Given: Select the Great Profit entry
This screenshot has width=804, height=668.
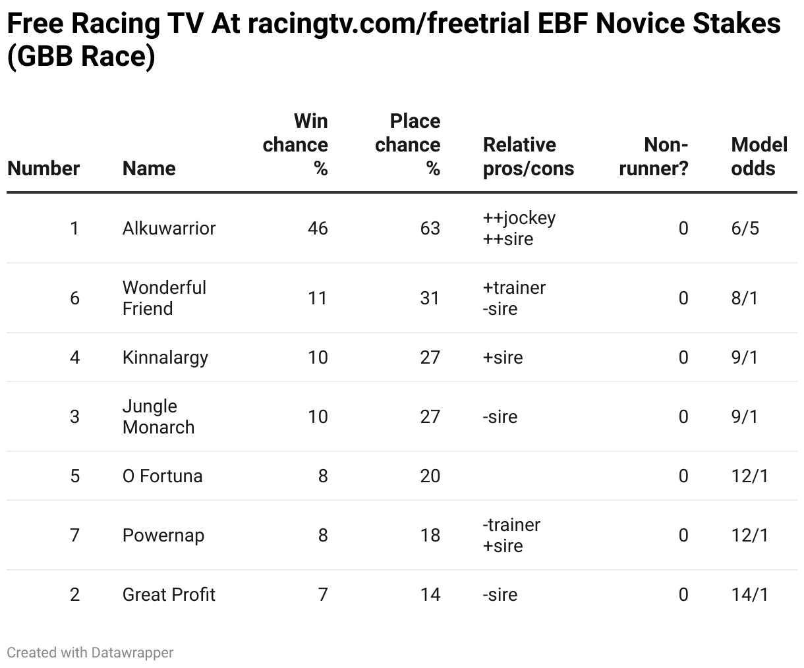Looking at the screenshot, I should pos(169,594).
